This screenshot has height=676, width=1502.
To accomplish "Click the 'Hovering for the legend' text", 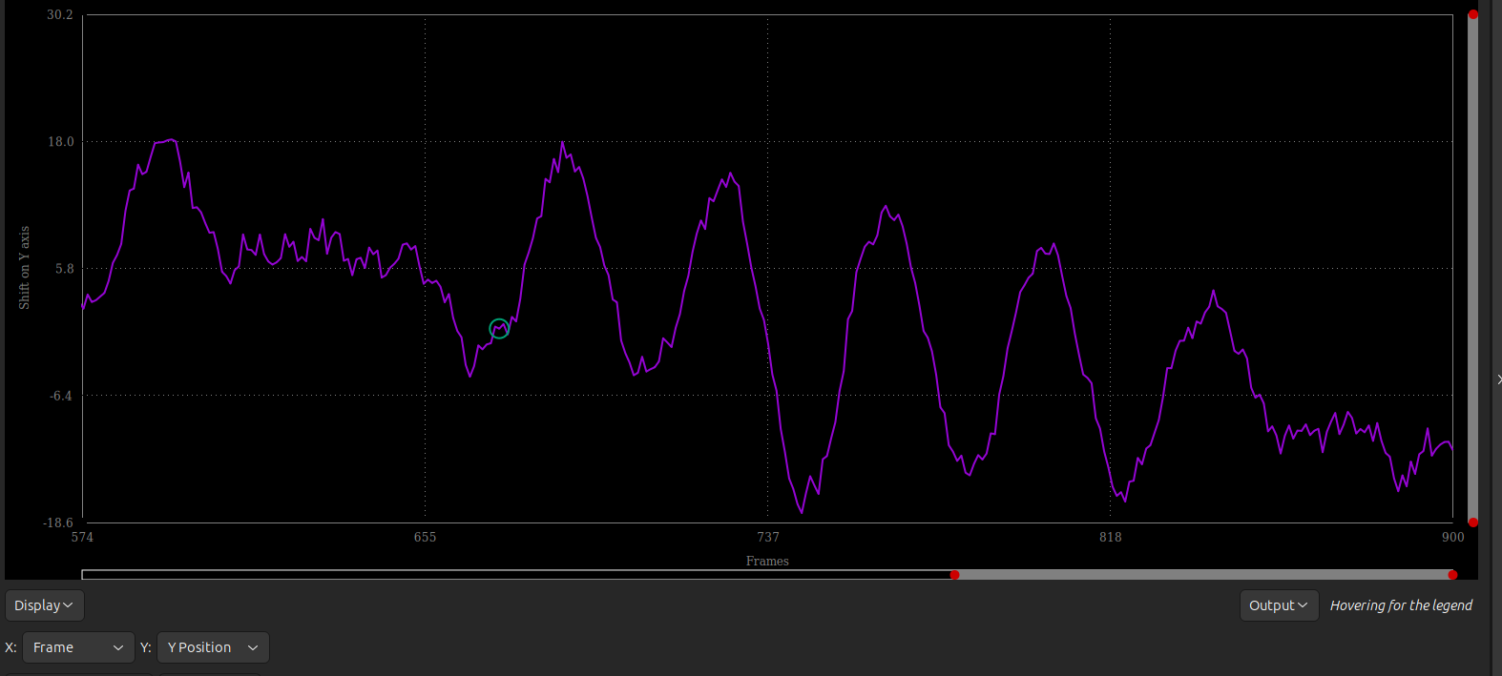I will point(1401,605).
